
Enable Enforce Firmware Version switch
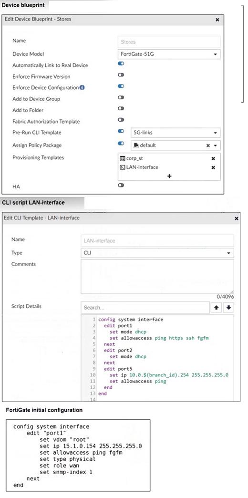pos(121,75)
